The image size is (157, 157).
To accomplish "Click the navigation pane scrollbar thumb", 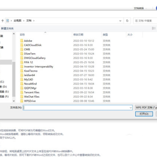I will 14,79.
